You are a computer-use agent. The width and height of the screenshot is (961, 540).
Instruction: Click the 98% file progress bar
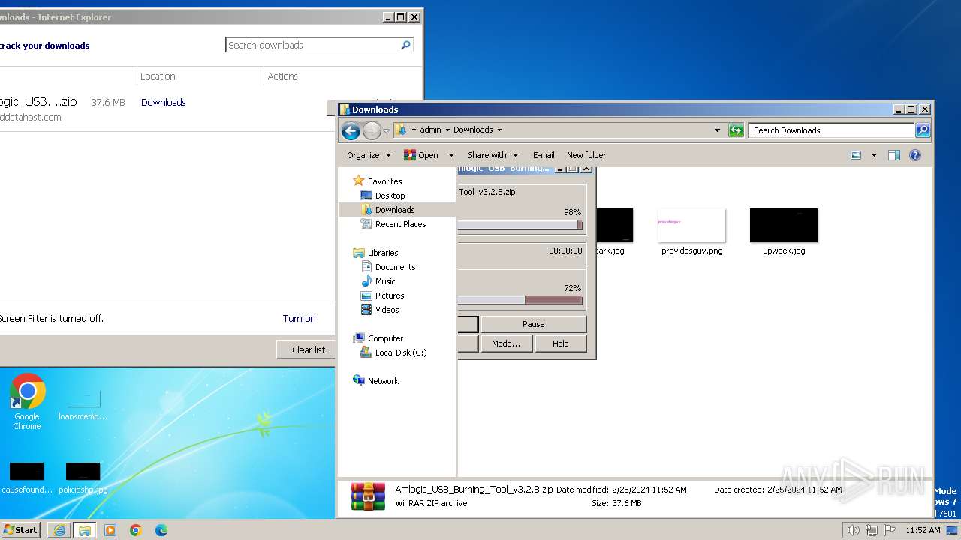click(x=520, y=225)
